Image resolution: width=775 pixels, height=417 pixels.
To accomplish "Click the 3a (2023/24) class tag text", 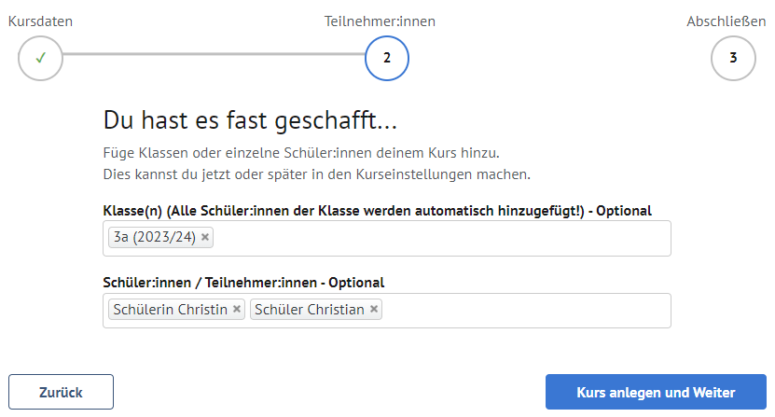I will click(154, 238).
